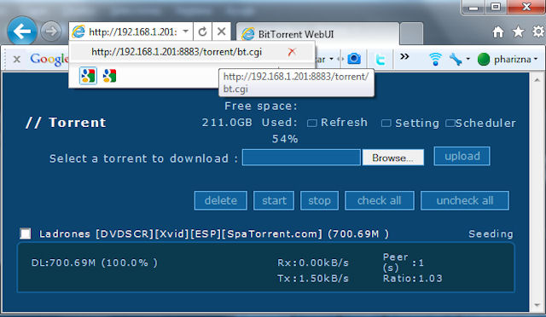Click the stop button
This screenshot has width=546, height=317.
(319, 200)
